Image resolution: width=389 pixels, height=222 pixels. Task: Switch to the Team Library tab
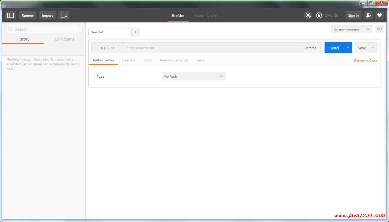(x=205, y=16)
